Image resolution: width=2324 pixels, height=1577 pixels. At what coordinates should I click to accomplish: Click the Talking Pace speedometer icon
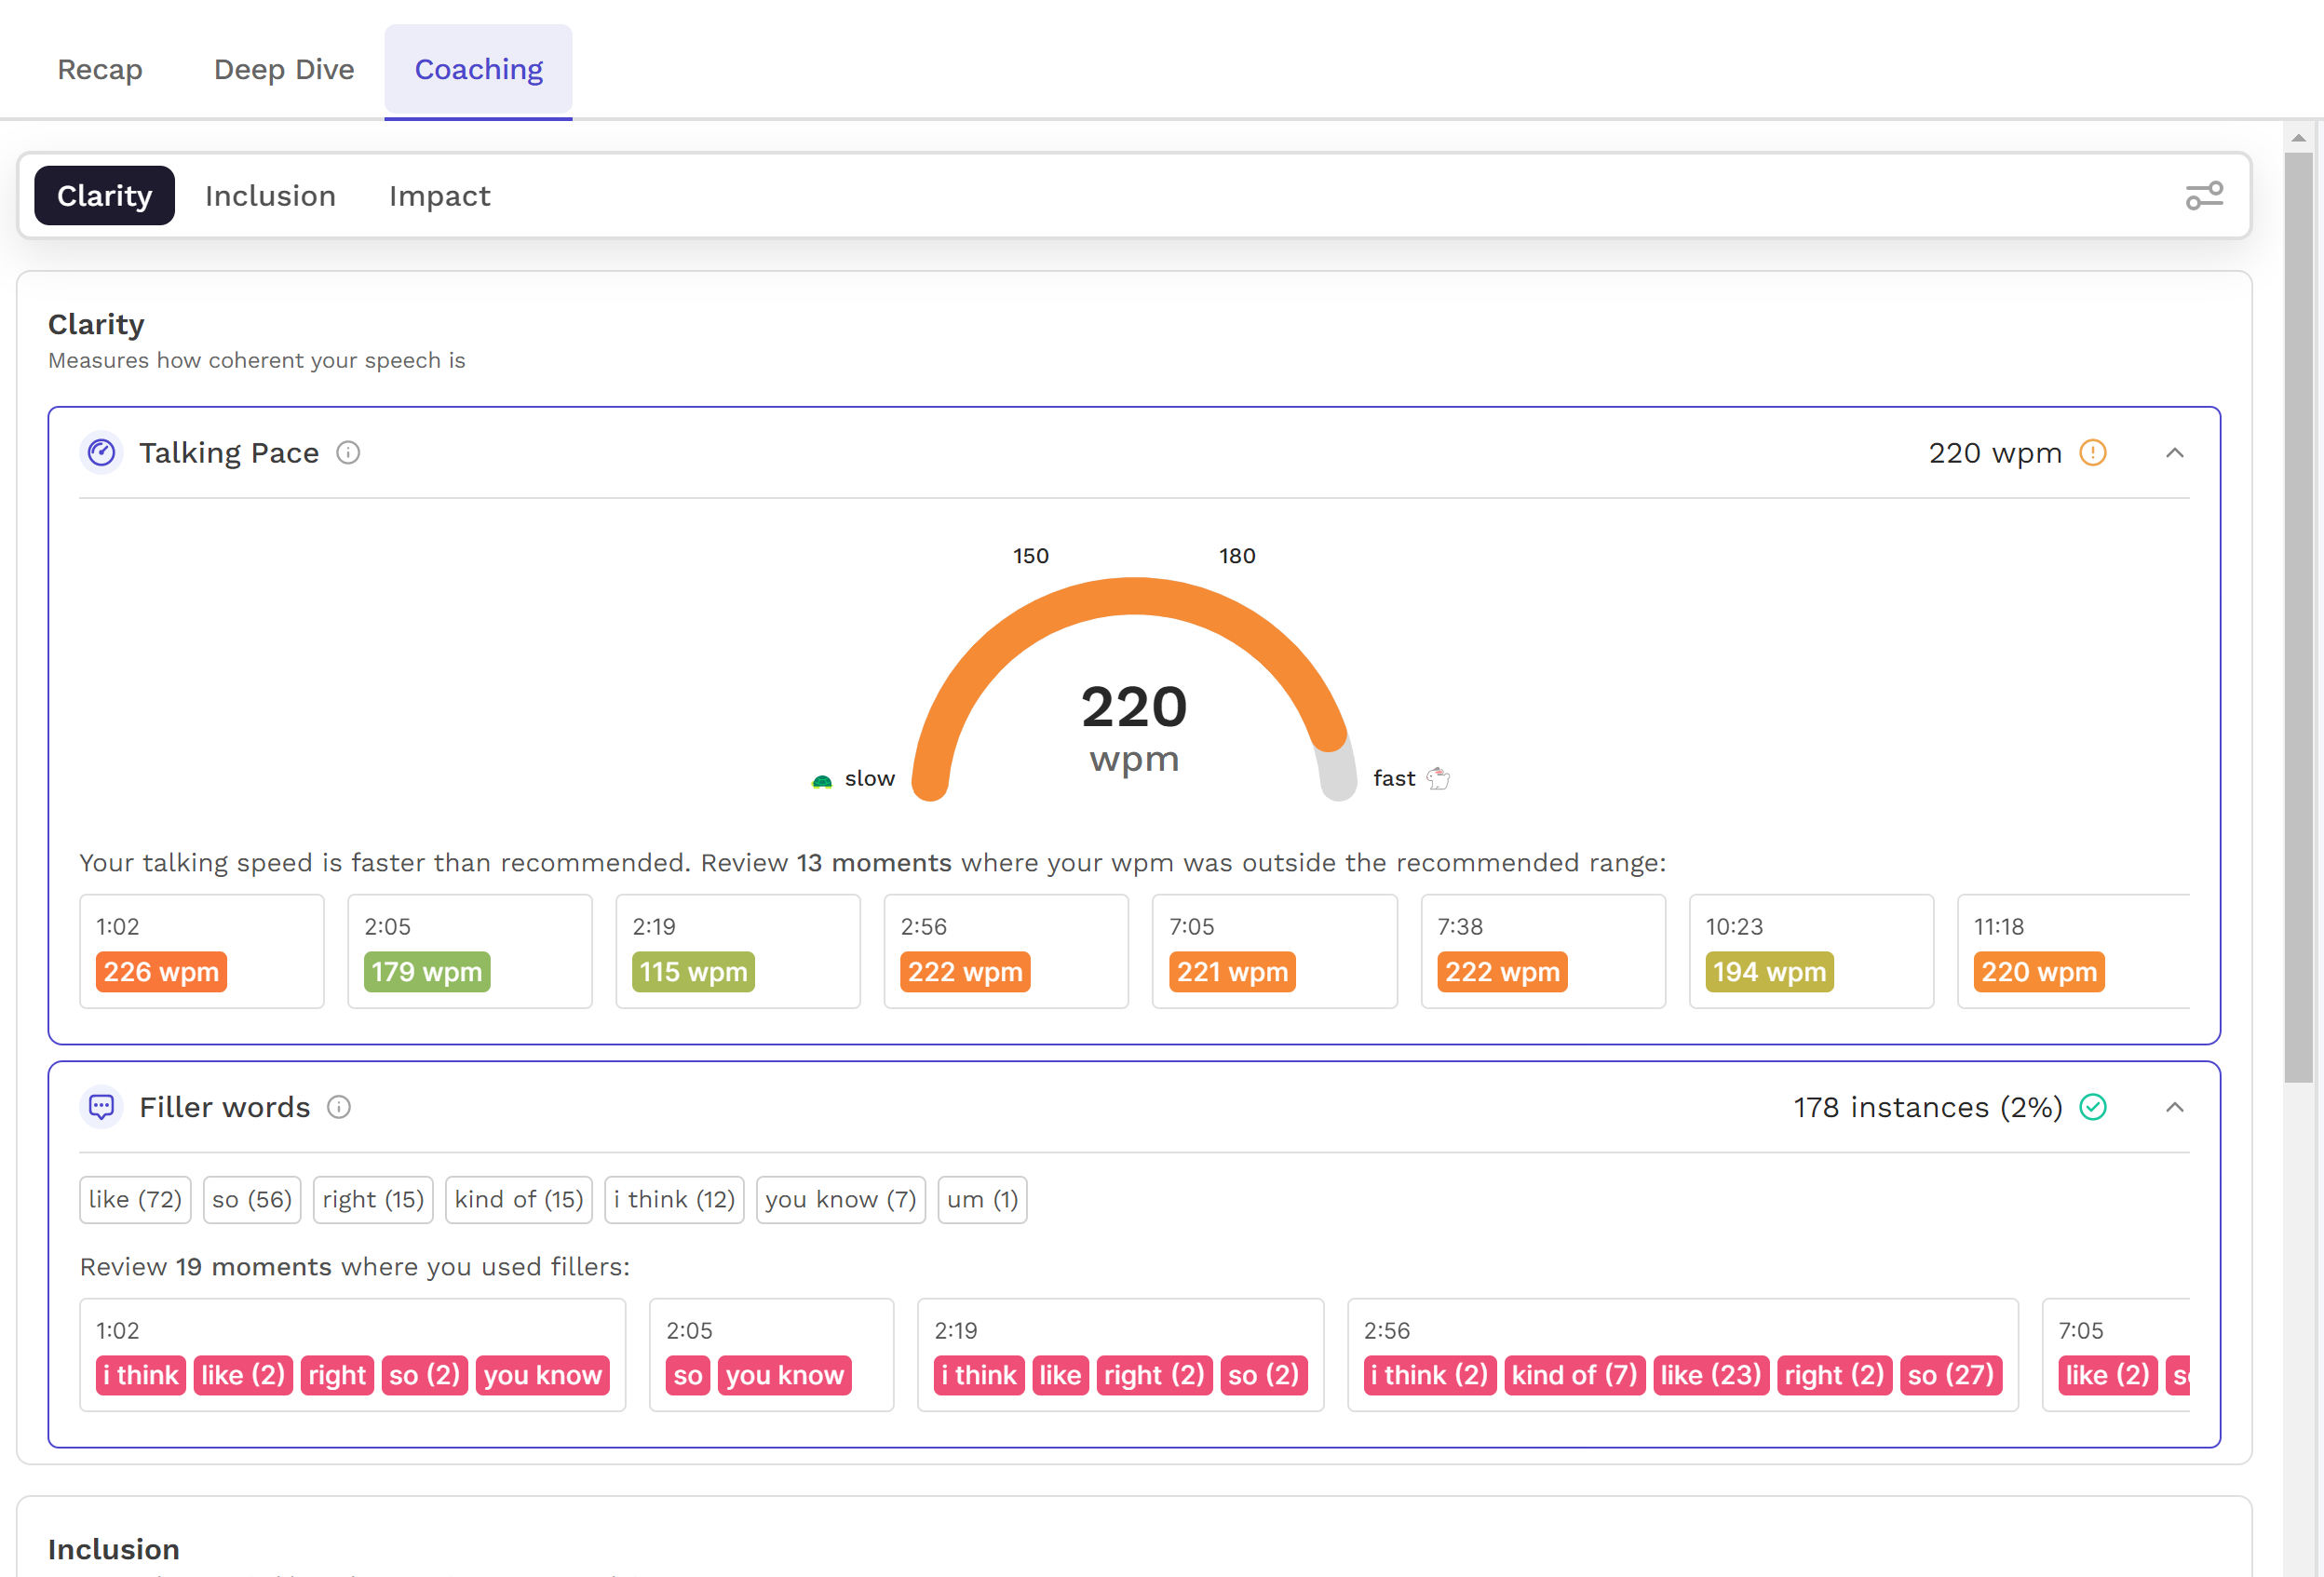pos(101,453)
